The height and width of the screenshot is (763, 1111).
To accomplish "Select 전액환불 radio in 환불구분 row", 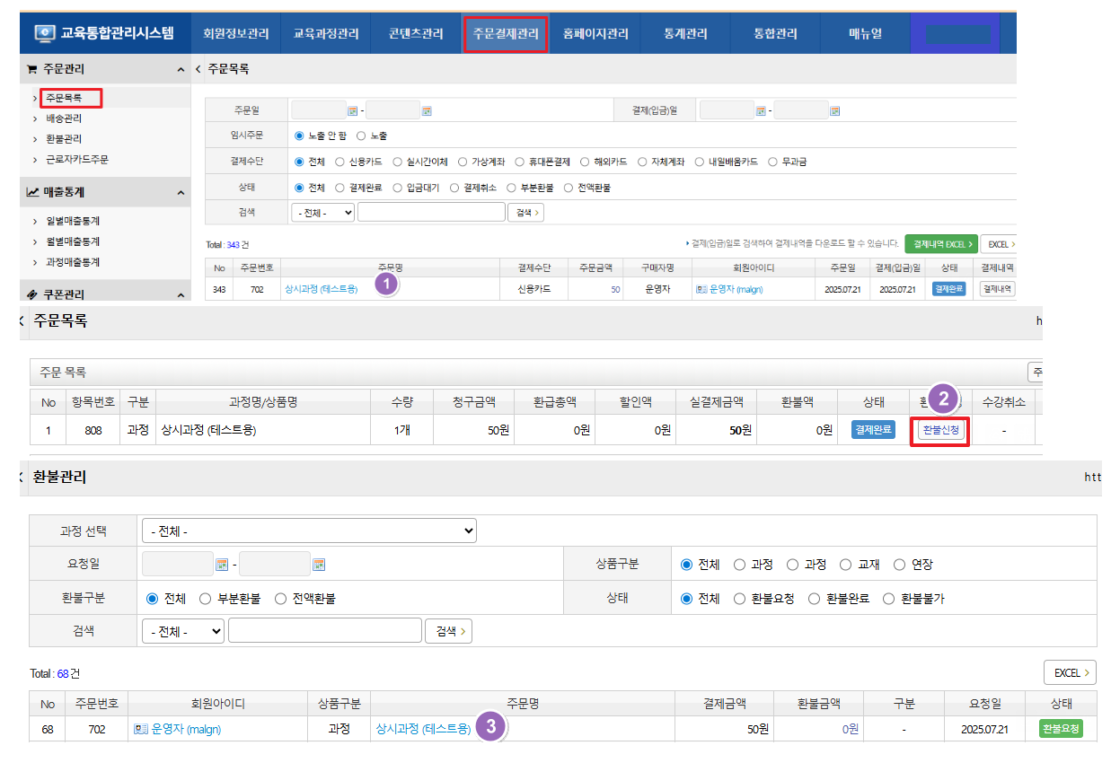I will [279, 598].
